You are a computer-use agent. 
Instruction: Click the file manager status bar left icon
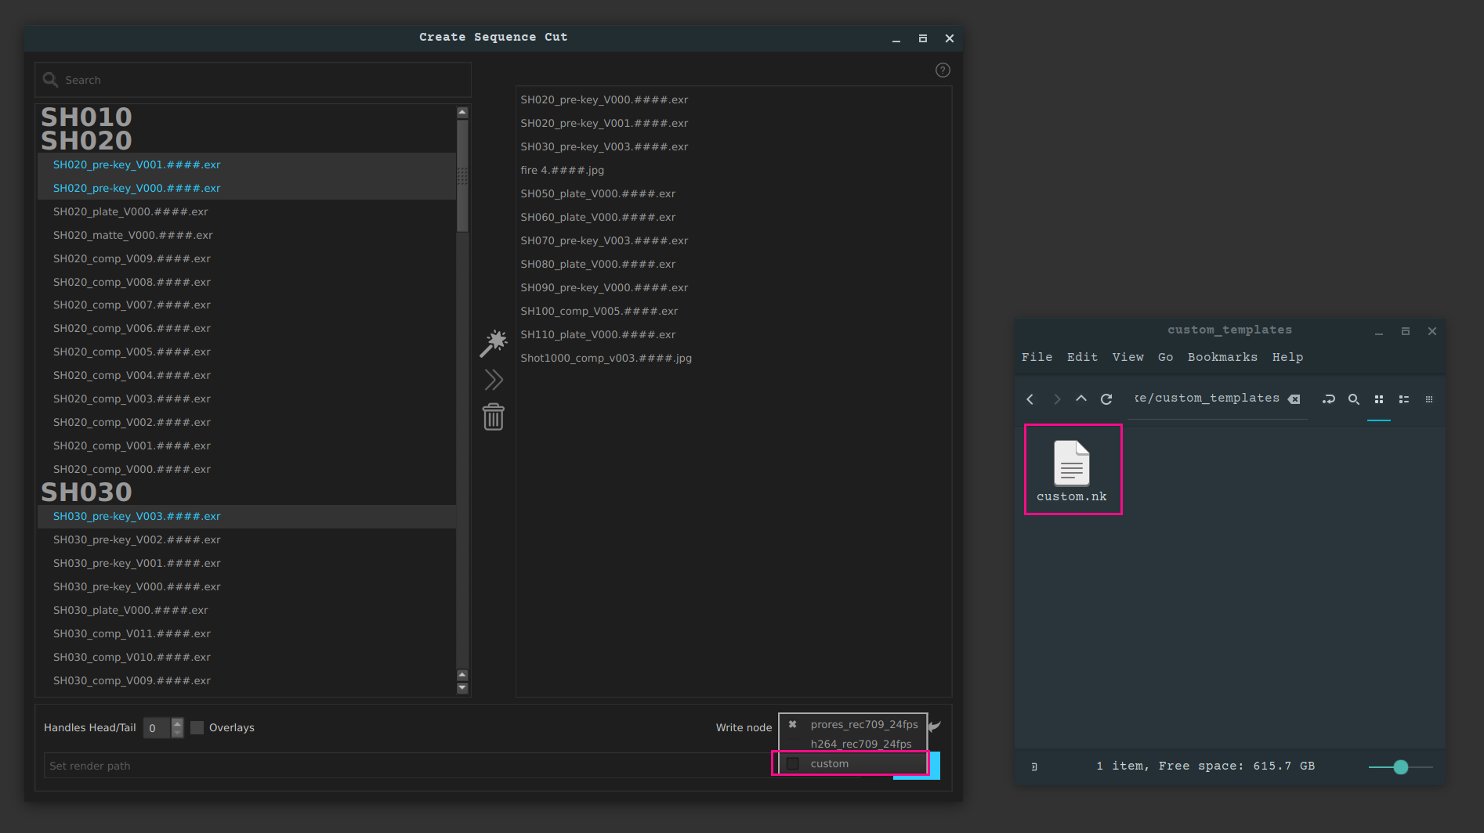pyautogui.click(x=1034, y=766)
